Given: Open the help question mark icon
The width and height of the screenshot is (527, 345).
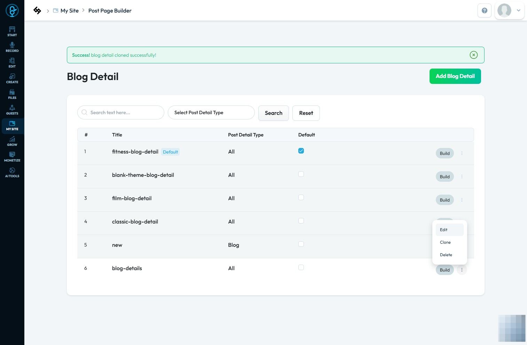Looking at the screenshot, I should pyautogui.click(x=484, y=10).
